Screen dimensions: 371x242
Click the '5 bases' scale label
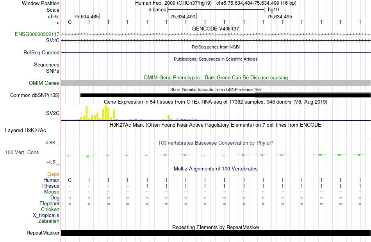[x=157, y=10]
